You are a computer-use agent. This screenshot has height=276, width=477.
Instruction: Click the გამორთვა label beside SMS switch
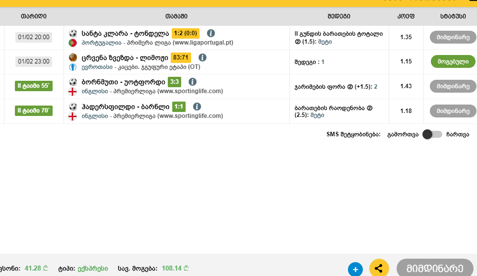pyautogui.click(x=403, y=134)
